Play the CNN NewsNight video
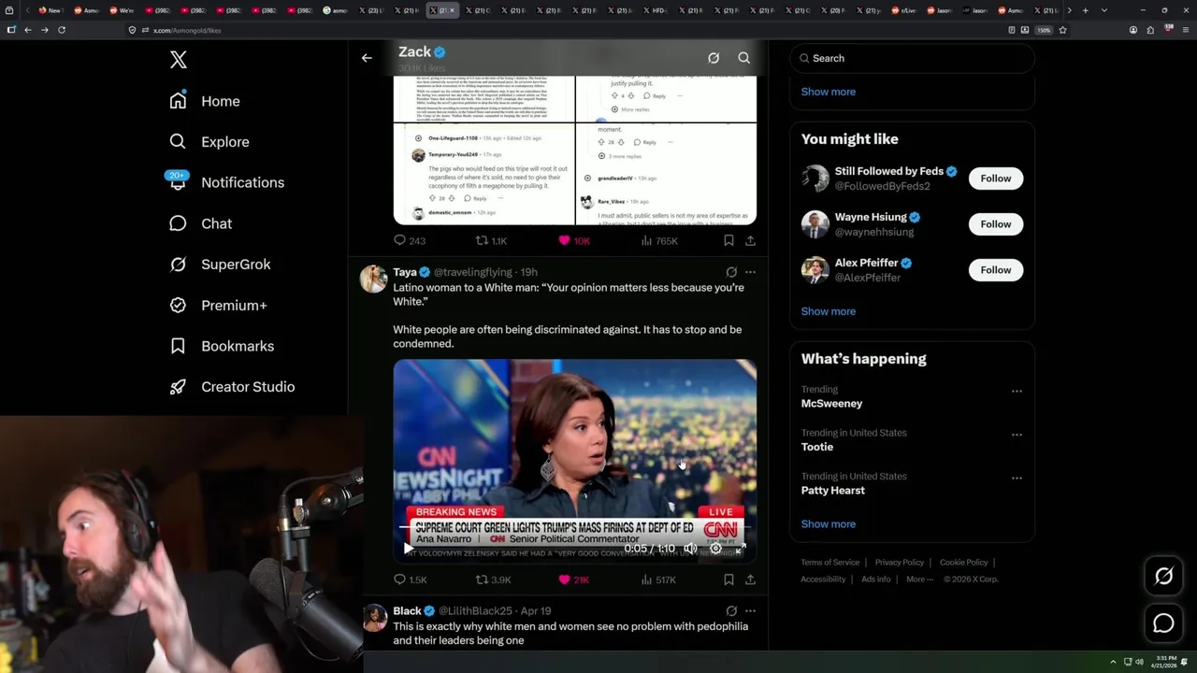This screenshot has height=673, width=1197. click(x=408, y=550)
